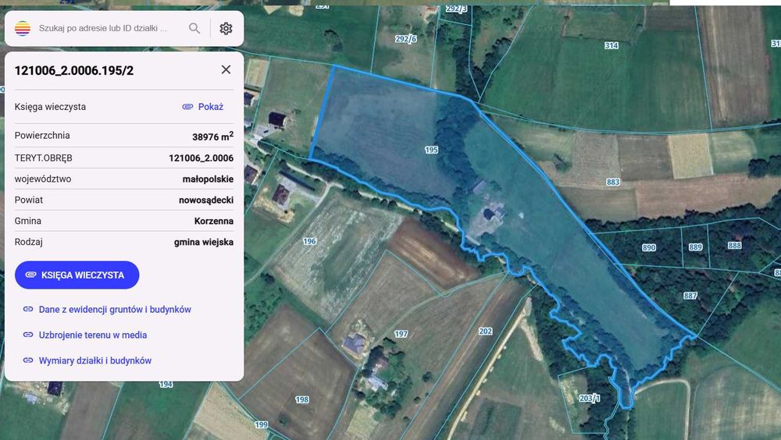The width and height of the screenshot is (781, 440).
Task: Close the parcel details panel
Action: [x=226, y=69]
